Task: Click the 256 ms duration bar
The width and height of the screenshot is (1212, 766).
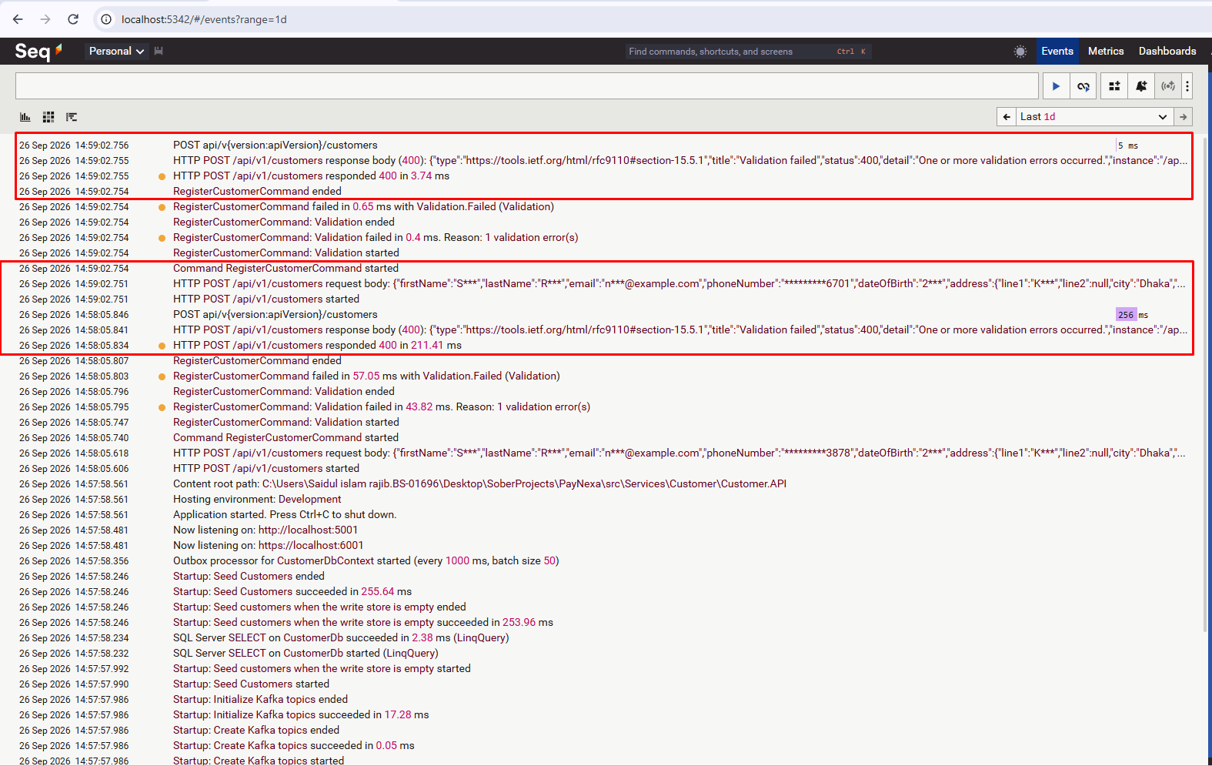Action: coord(1126,314)
